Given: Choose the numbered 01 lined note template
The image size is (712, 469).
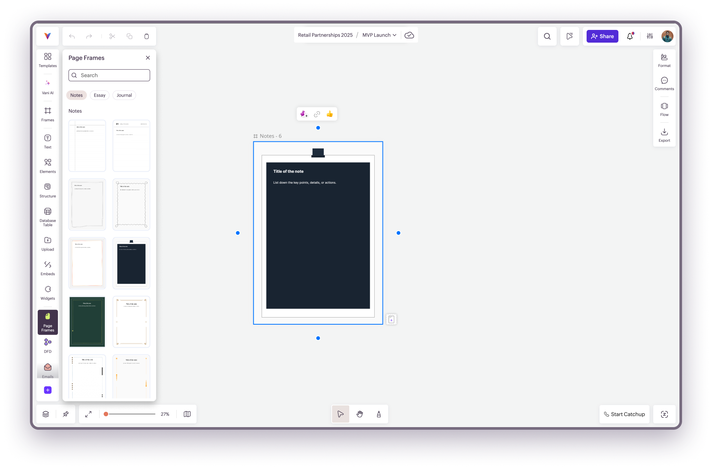Looking at the screenshot, I should point(131,146).
